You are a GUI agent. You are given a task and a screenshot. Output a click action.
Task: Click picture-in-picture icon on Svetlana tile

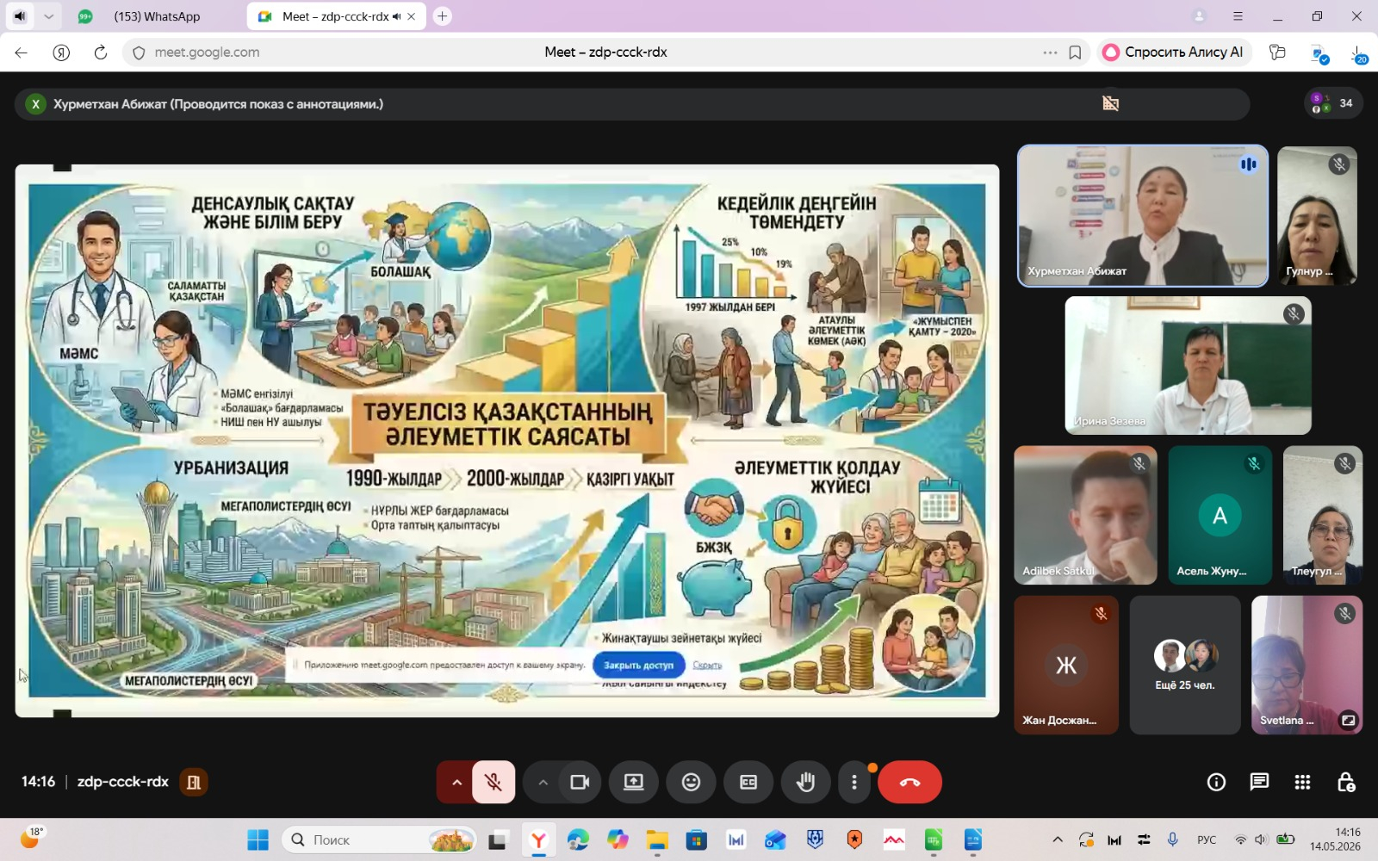point(1348,720)
